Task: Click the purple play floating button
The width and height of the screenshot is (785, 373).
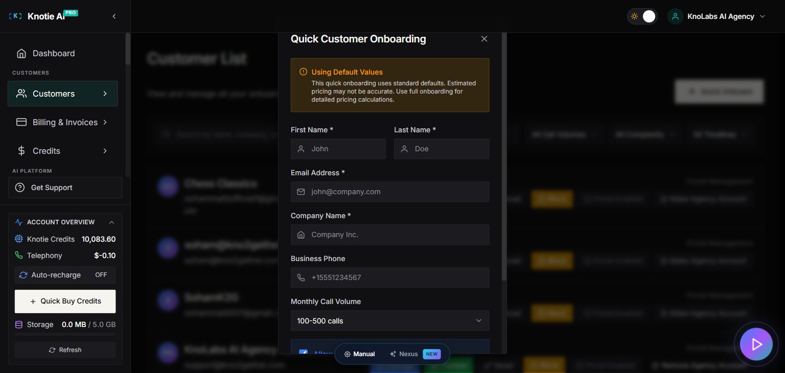Action: (x=756, y=344)
